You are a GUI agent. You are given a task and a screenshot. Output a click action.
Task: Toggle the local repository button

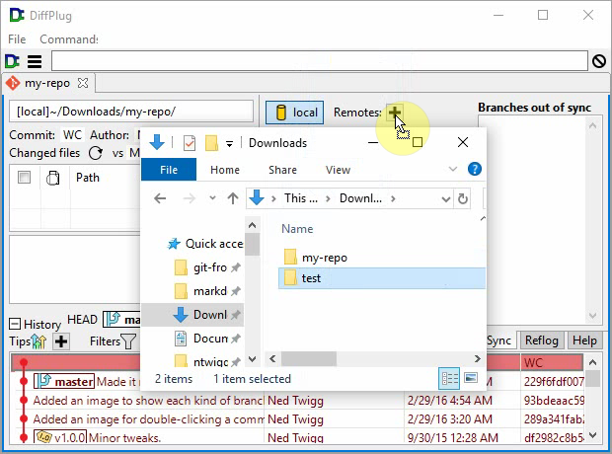[294, 113]
